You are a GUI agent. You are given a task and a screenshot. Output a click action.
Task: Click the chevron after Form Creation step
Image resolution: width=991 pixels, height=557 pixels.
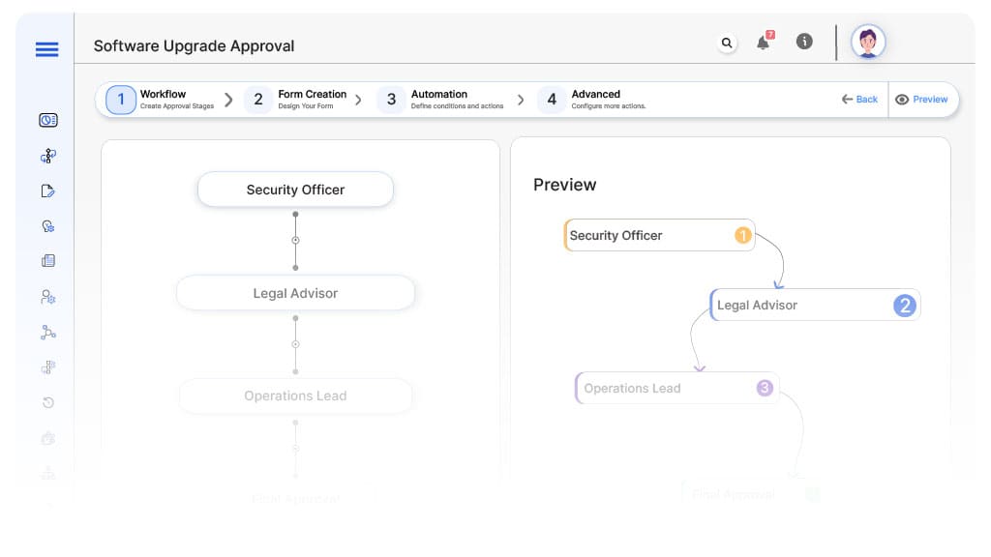[358, 100]
